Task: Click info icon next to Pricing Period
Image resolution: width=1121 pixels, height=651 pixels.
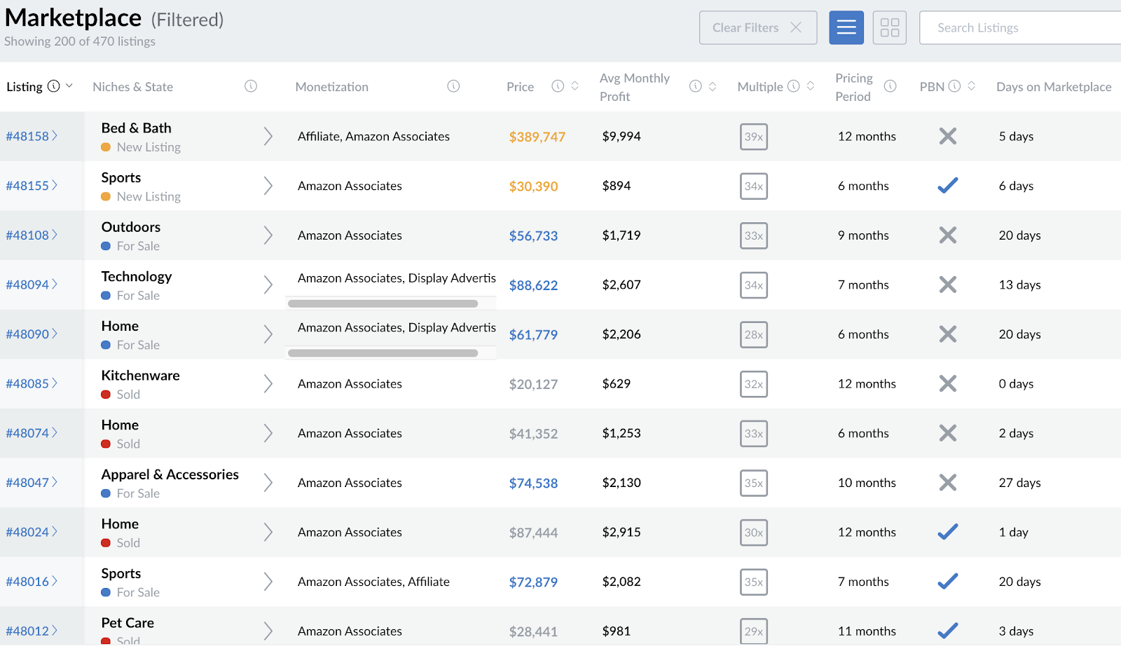Action: coord(890,86)
